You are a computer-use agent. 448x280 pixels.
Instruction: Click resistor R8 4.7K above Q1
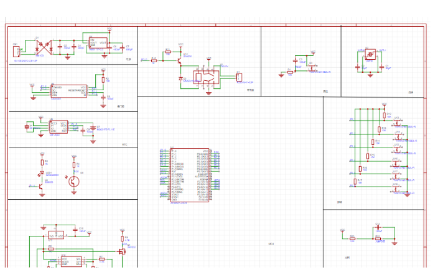click(x=123, y=238)
